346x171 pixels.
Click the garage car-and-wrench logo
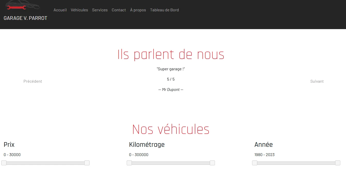(x=22, y=5)
